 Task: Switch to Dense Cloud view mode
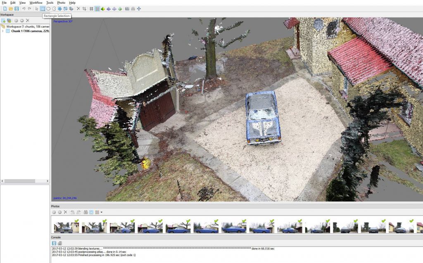[x=97, y=9]
